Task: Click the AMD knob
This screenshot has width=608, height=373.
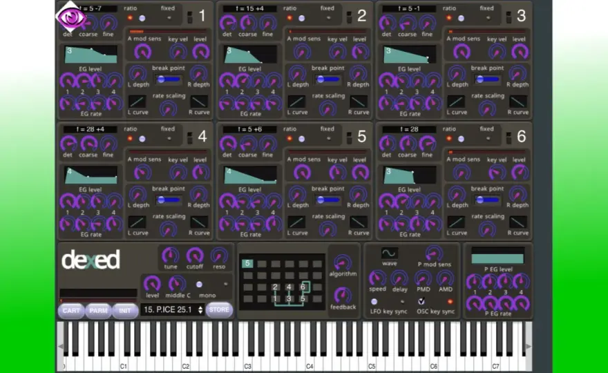Action: pyautogui.click(x=445, y=278)
